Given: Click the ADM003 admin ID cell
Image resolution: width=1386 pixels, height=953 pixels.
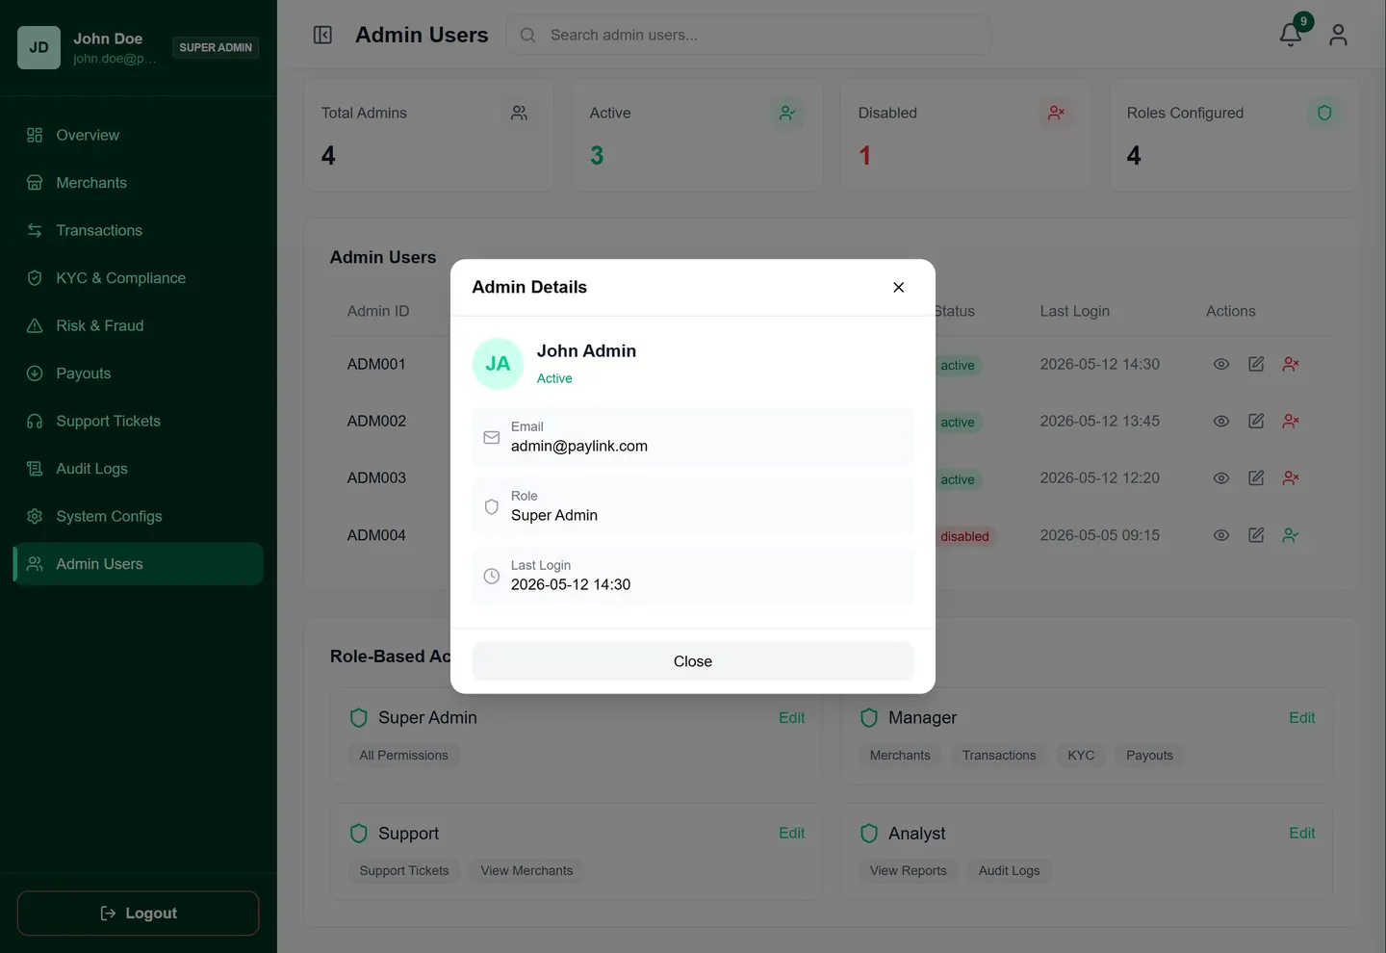Looking at the screenshot, I should 376,477.
